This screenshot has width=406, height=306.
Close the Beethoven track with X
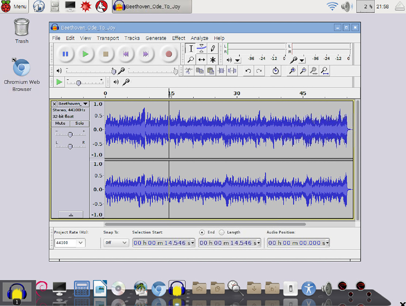tap(54, 104)
